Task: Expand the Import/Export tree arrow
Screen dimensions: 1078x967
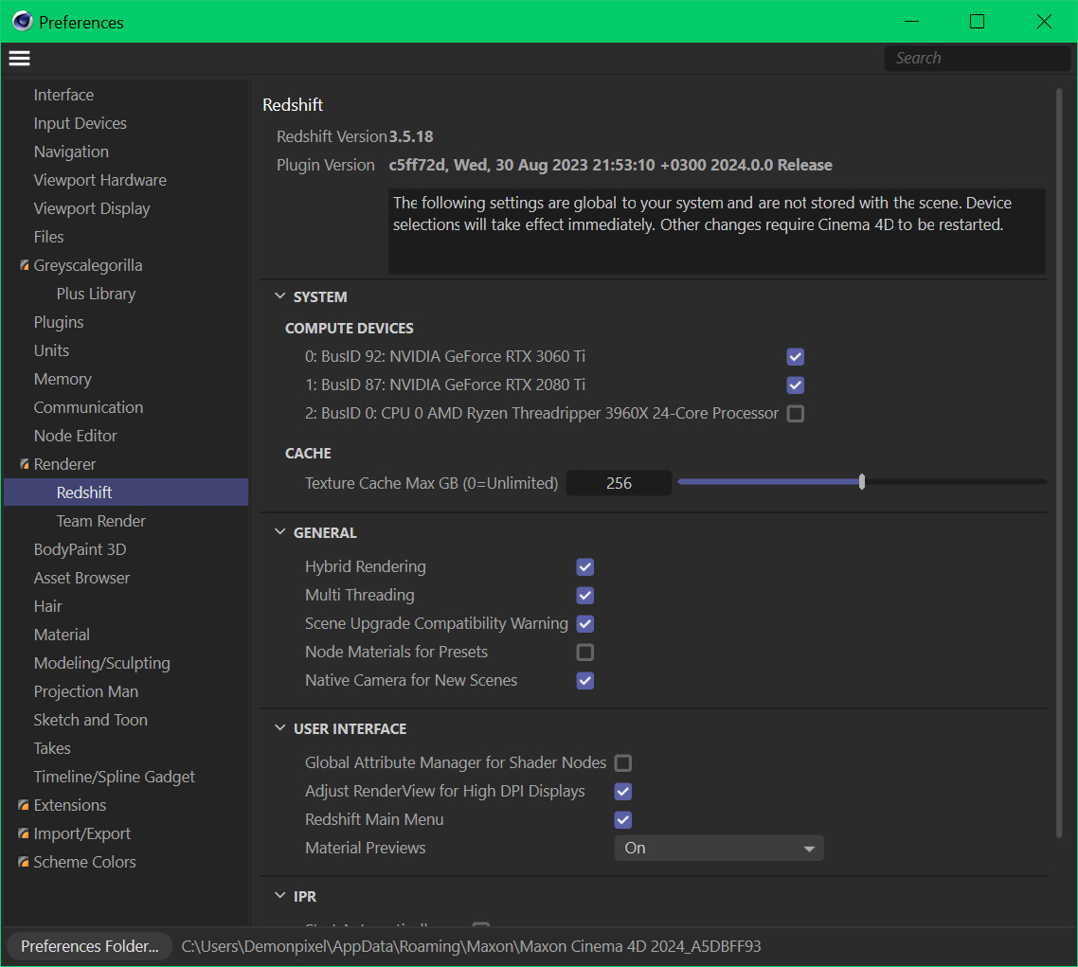Action: 24,833
